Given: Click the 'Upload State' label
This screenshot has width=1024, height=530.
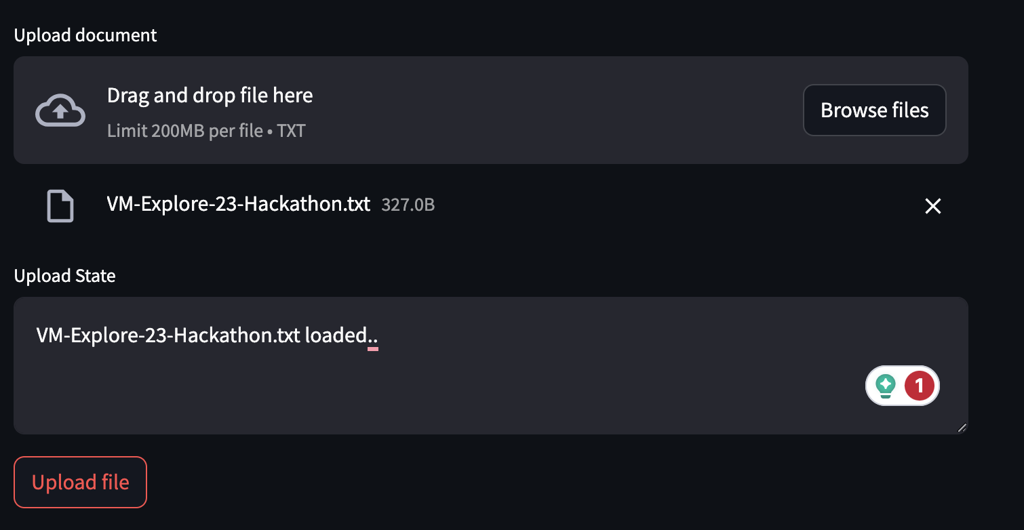Looking at the screenshot, I should (x=65, y=276).
